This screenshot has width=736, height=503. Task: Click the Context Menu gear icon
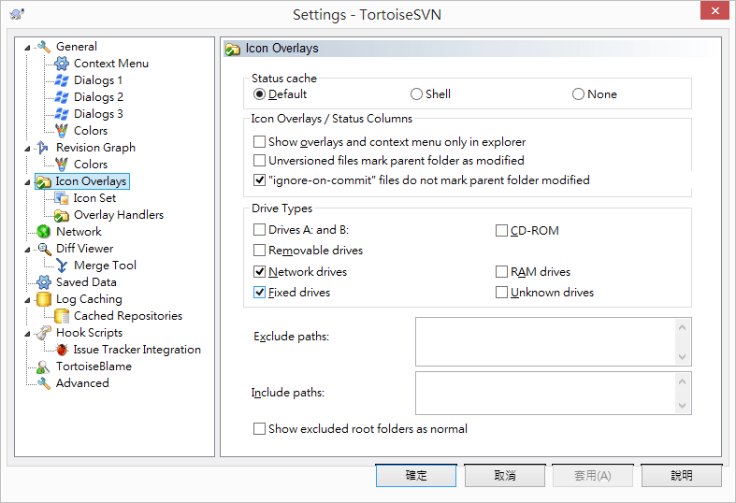(x=62, y=64)
